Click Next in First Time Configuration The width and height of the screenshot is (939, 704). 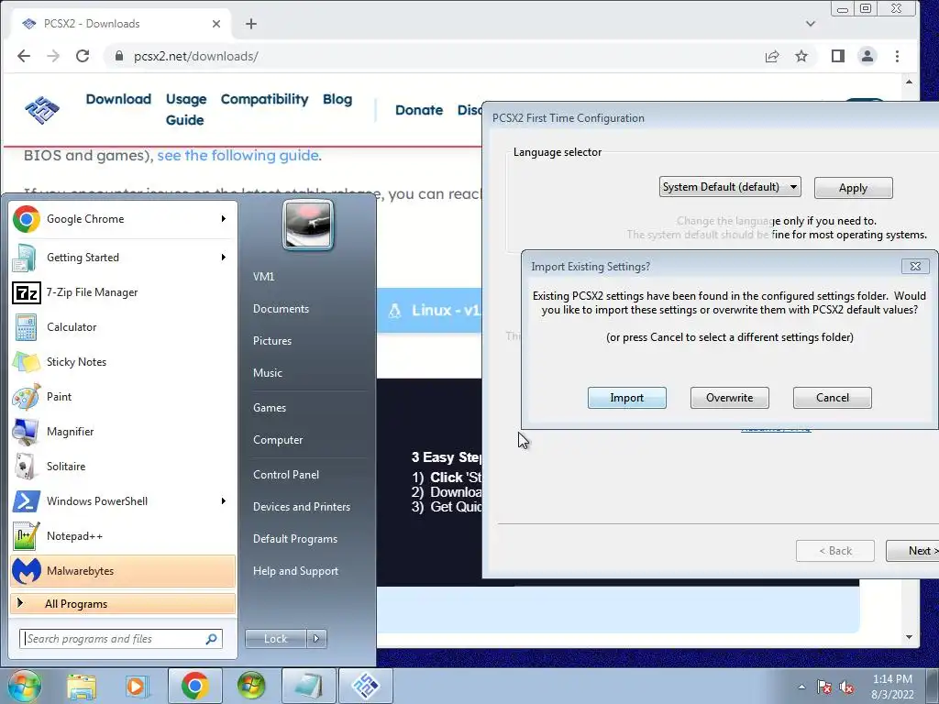(912, 551)
